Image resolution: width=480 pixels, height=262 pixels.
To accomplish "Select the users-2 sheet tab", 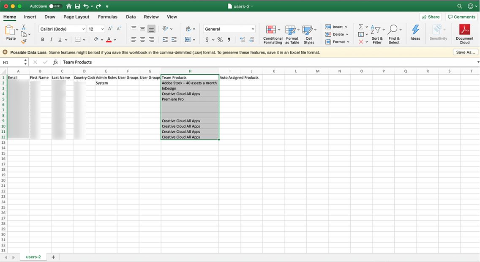I will pos(33,257).
